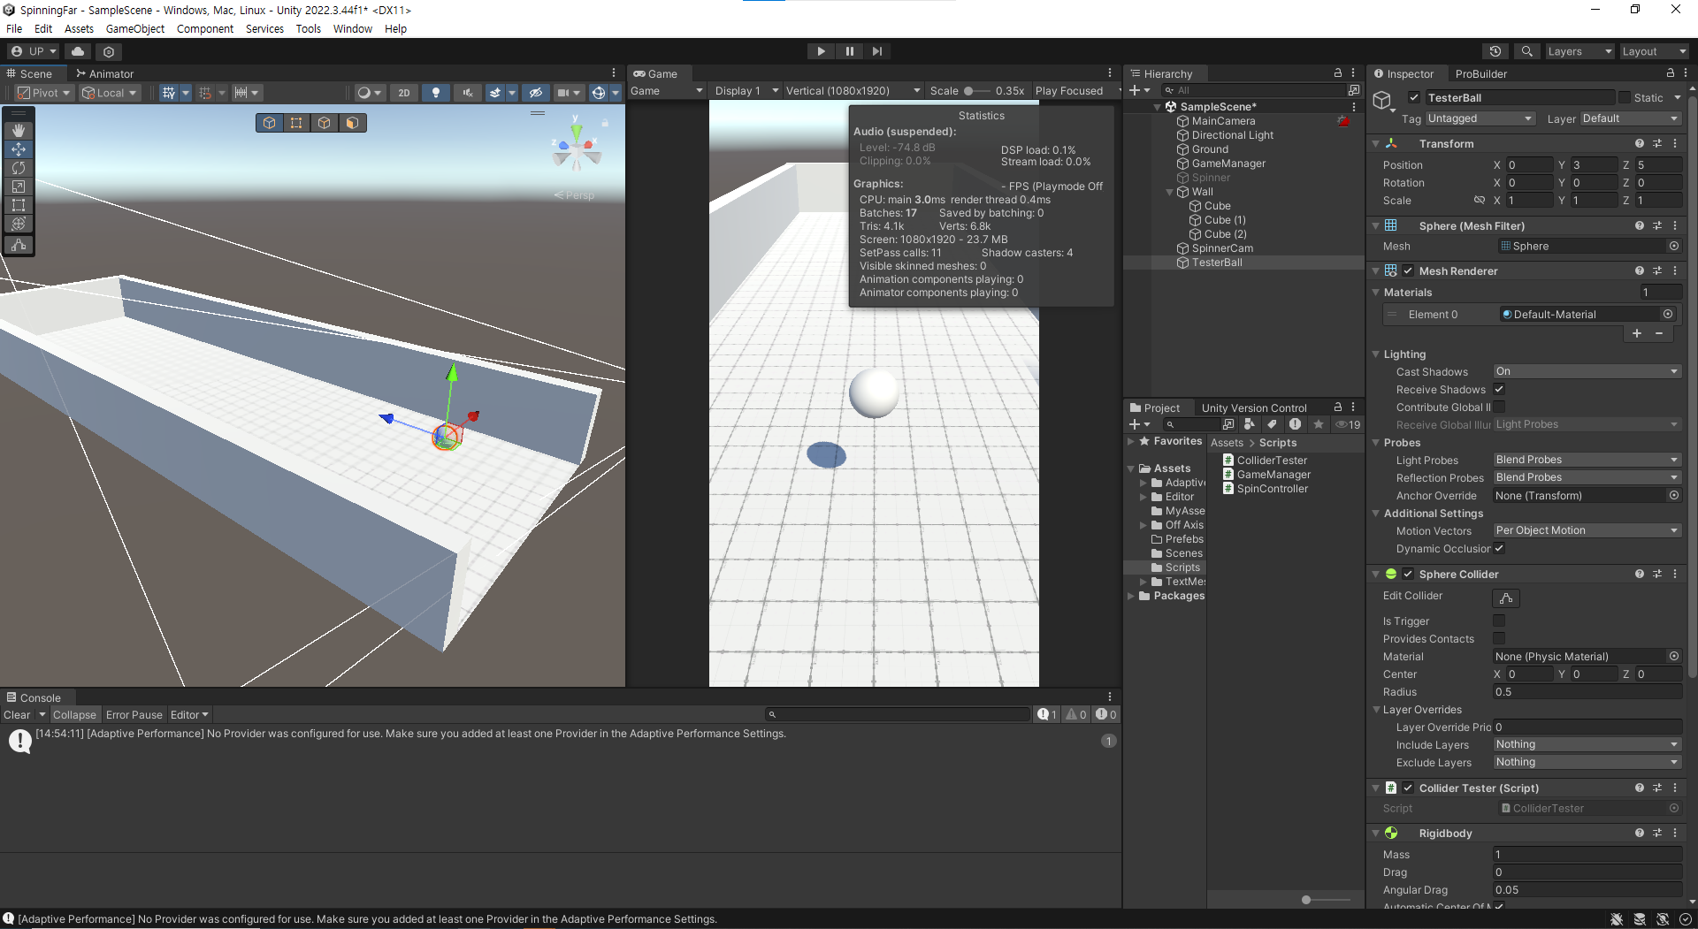Click the Pause button in the top toolbar
1698x929 pixels.
pos(849,51)
